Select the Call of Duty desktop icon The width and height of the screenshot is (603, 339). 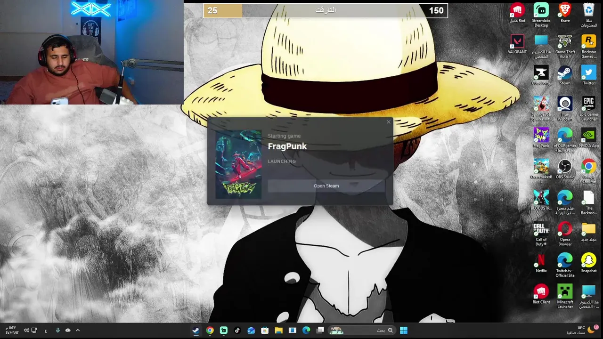(541, 234)
